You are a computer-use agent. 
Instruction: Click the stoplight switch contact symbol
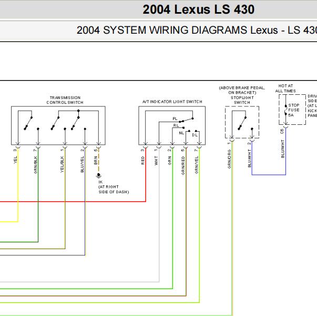click(x=242, y=123)
